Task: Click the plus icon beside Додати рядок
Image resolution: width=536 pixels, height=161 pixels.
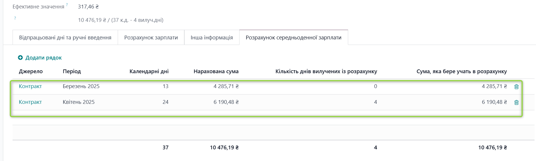Action: click(20, 58)
